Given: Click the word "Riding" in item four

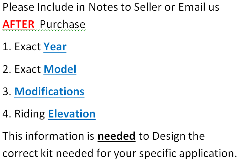Looking at the screenshot, I should tap(30, 114).
